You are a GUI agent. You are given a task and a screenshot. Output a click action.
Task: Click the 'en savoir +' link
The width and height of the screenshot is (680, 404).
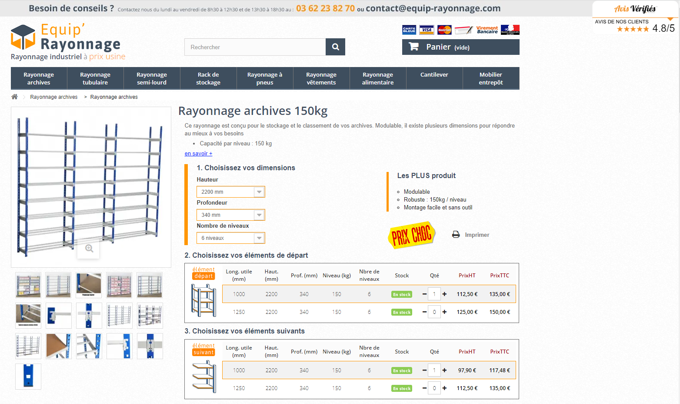(x=198, y=154)
